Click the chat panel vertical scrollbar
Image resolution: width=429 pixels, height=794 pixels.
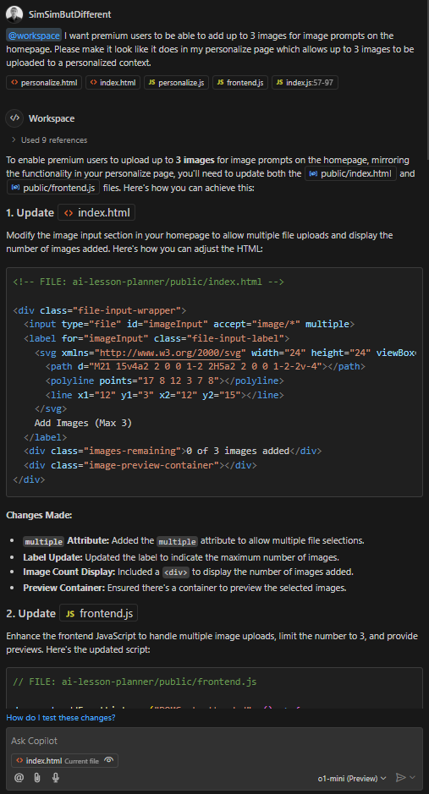click(426, 81)
